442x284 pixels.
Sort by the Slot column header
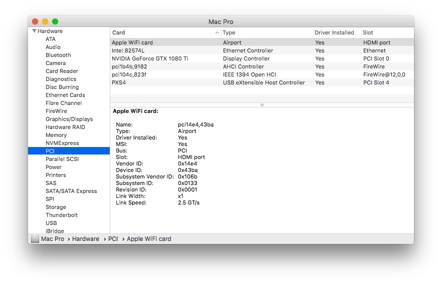[x=387, y=32]
